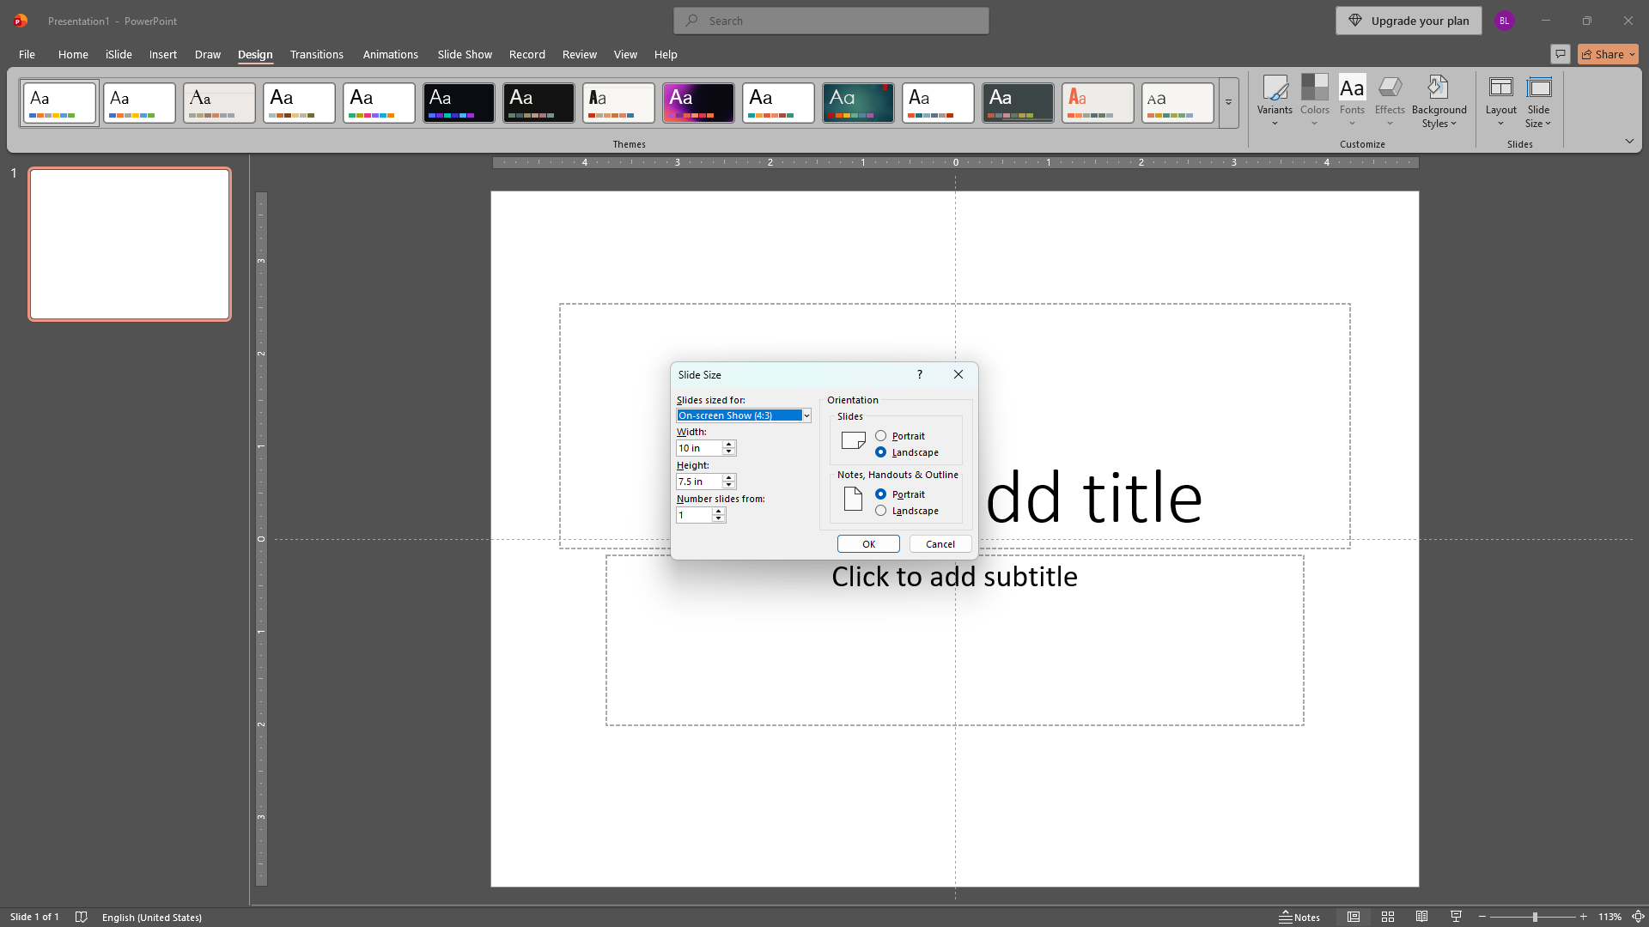Select Portrait for Notes, Handouts & Outline

(900, 494)
